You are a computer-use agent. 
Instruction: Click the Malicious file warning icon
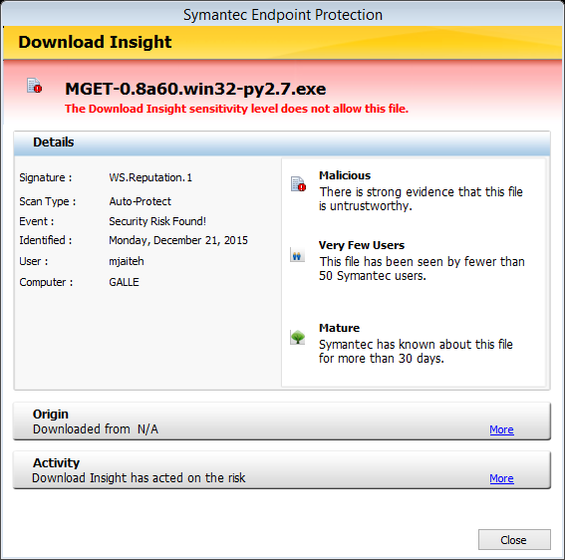(x=298, y=183)
